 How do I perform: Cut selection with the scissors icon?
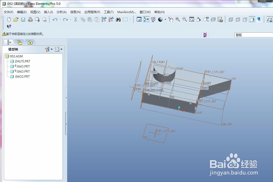pyautogui.click(x=76, y=19)
